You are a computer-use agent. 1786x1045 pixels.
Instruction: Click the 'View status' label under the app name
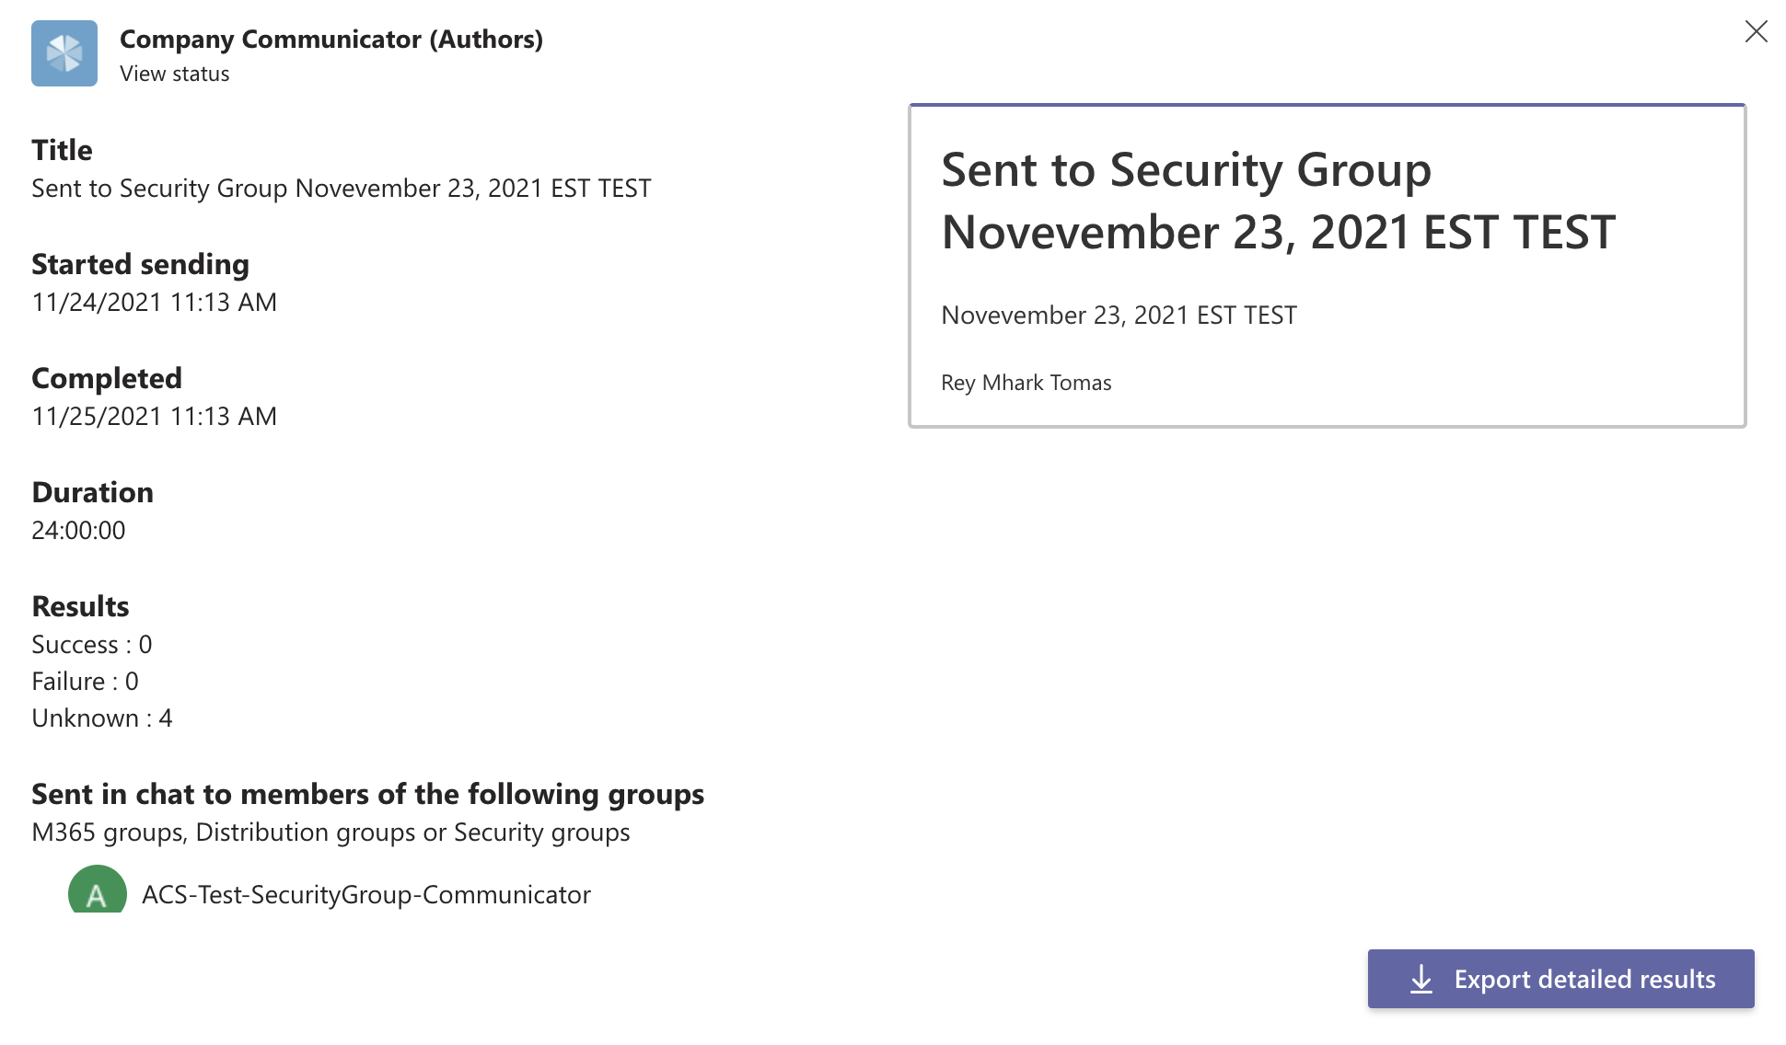[x=174, y=74]
